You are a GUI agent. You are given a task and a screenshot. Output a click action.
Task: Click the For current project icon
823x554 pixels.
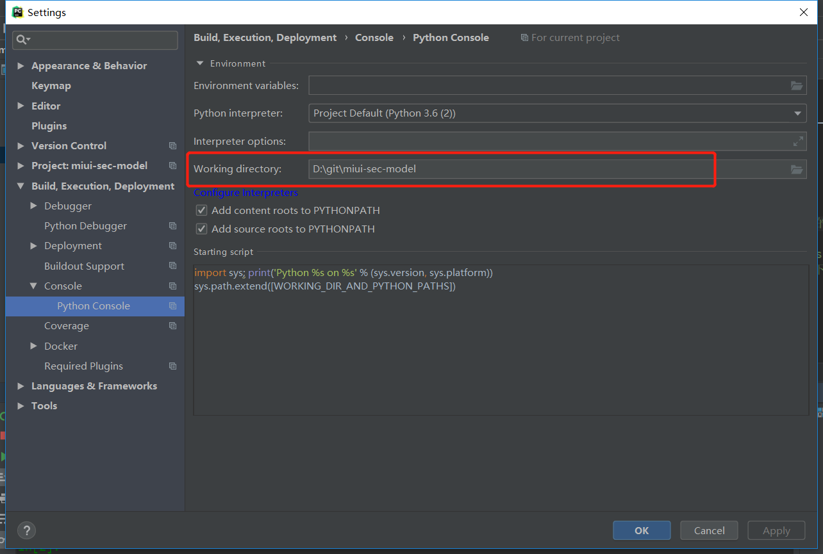(x=524, y=37)
